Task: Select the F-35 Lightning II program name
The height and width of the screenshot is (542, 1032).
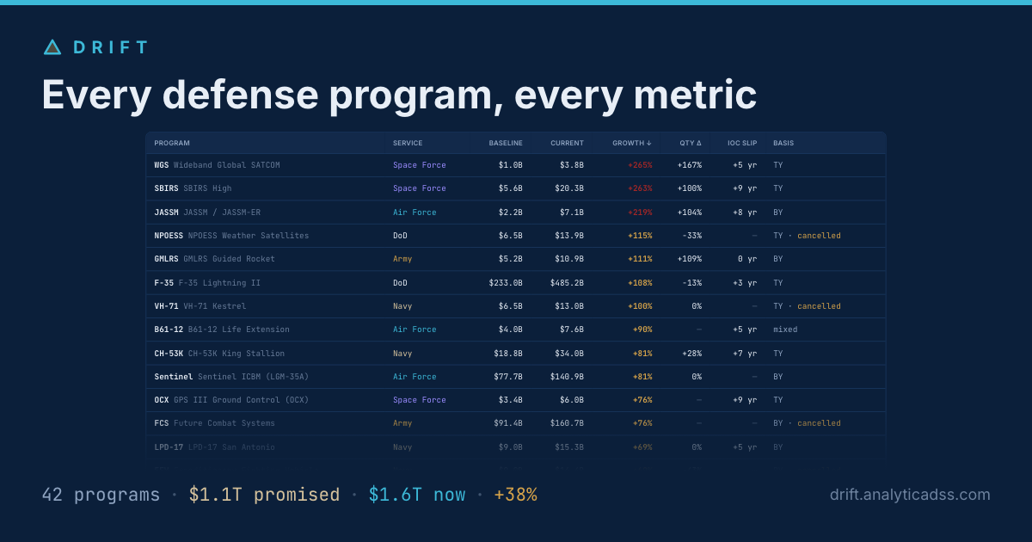Action: click(207, 283)
